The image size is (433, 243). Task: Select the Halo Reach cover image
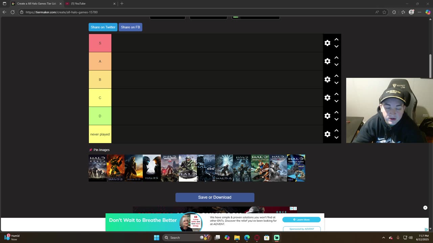pos(97,168)
